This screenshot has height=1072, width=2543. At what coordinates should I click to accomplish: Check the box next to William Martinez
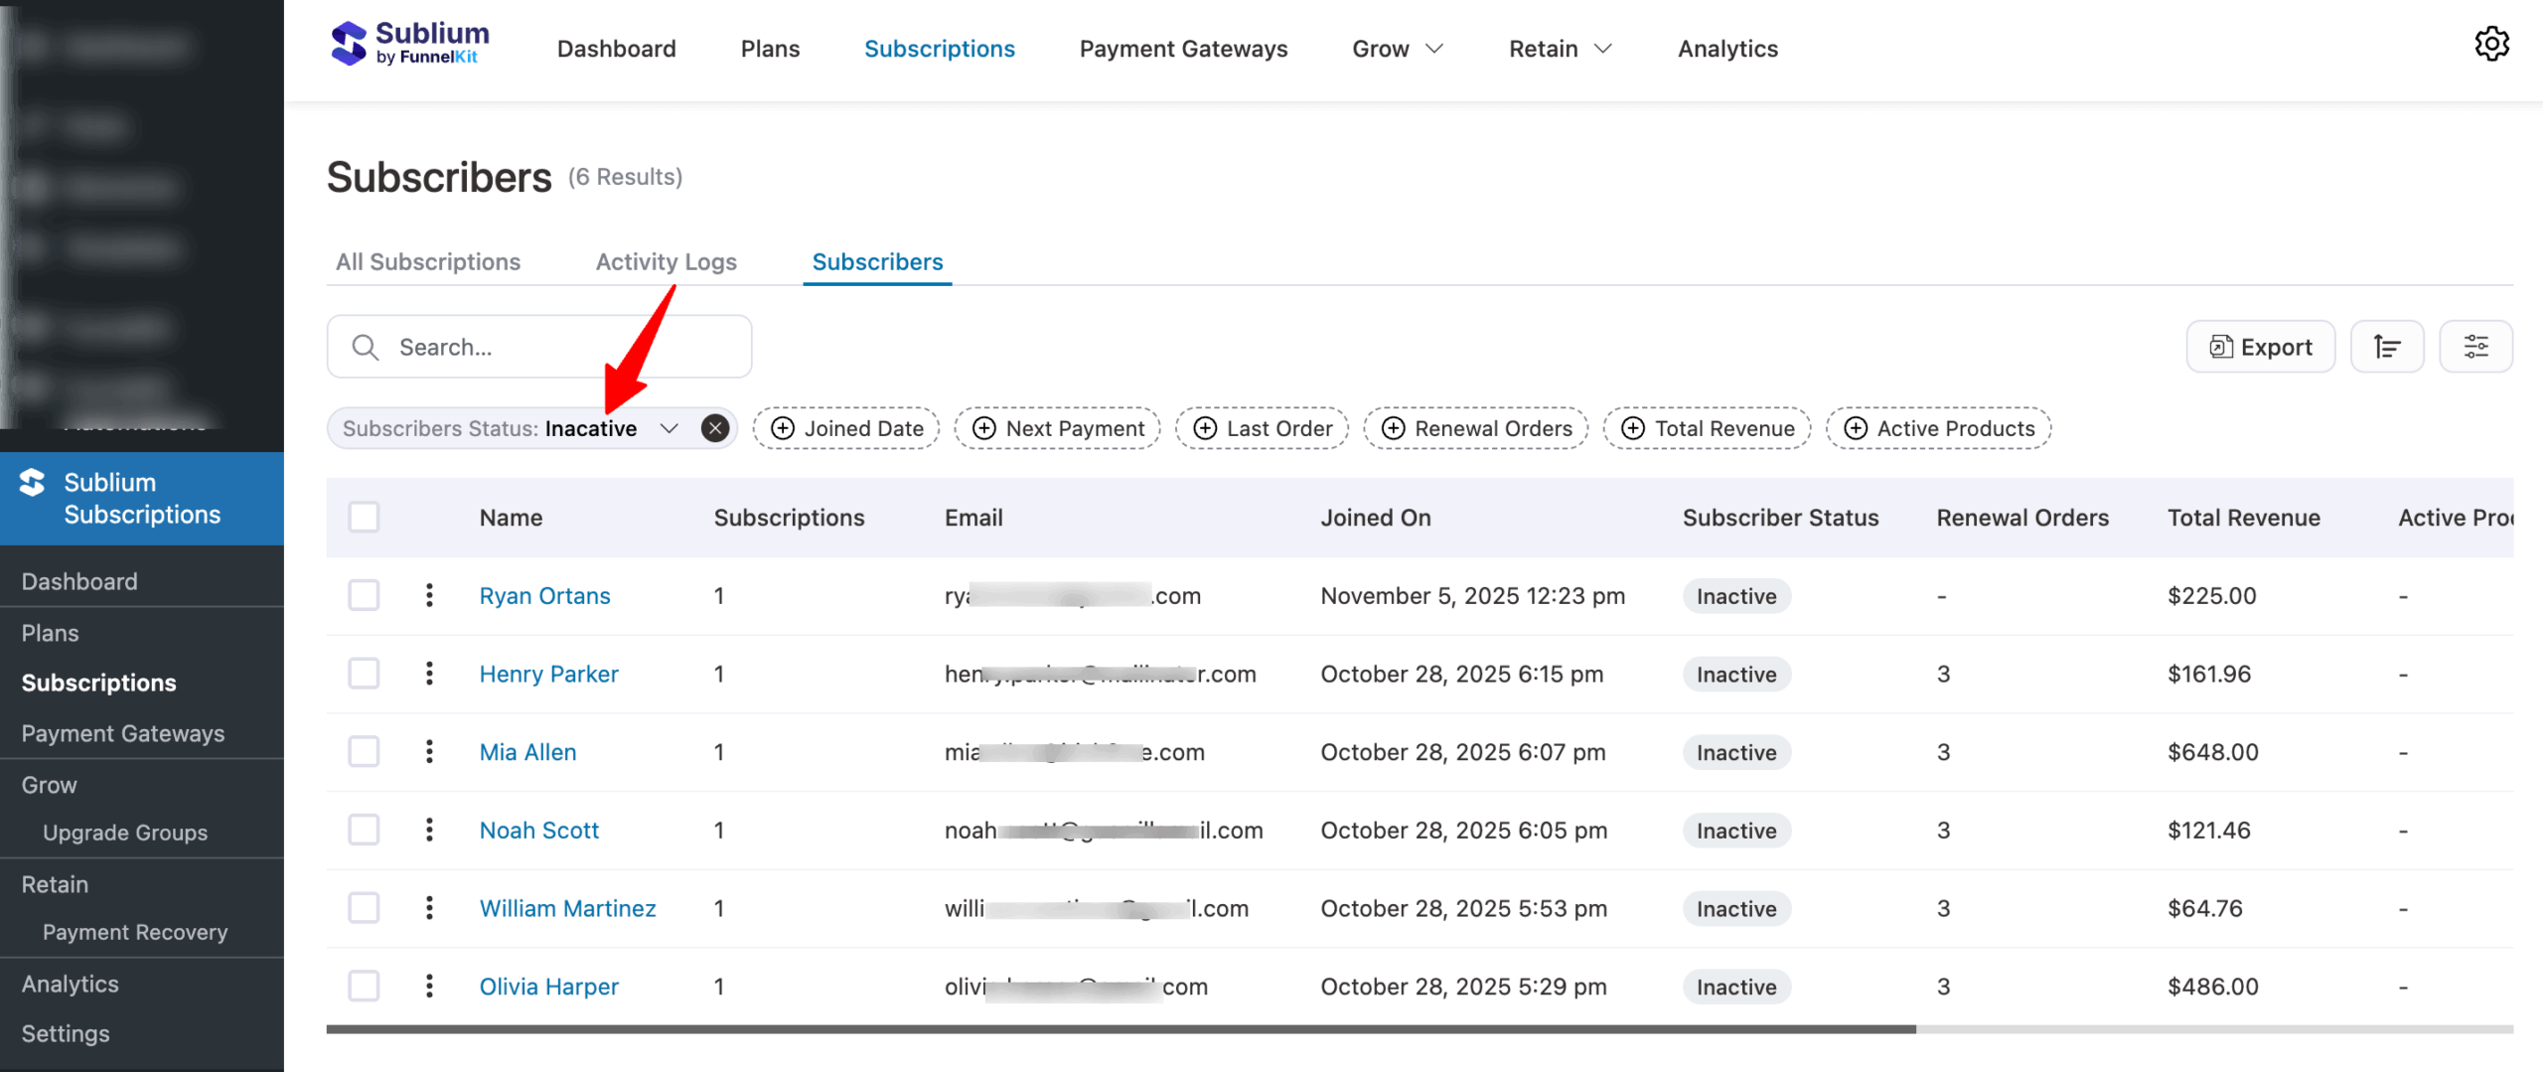tap(364, 908)
